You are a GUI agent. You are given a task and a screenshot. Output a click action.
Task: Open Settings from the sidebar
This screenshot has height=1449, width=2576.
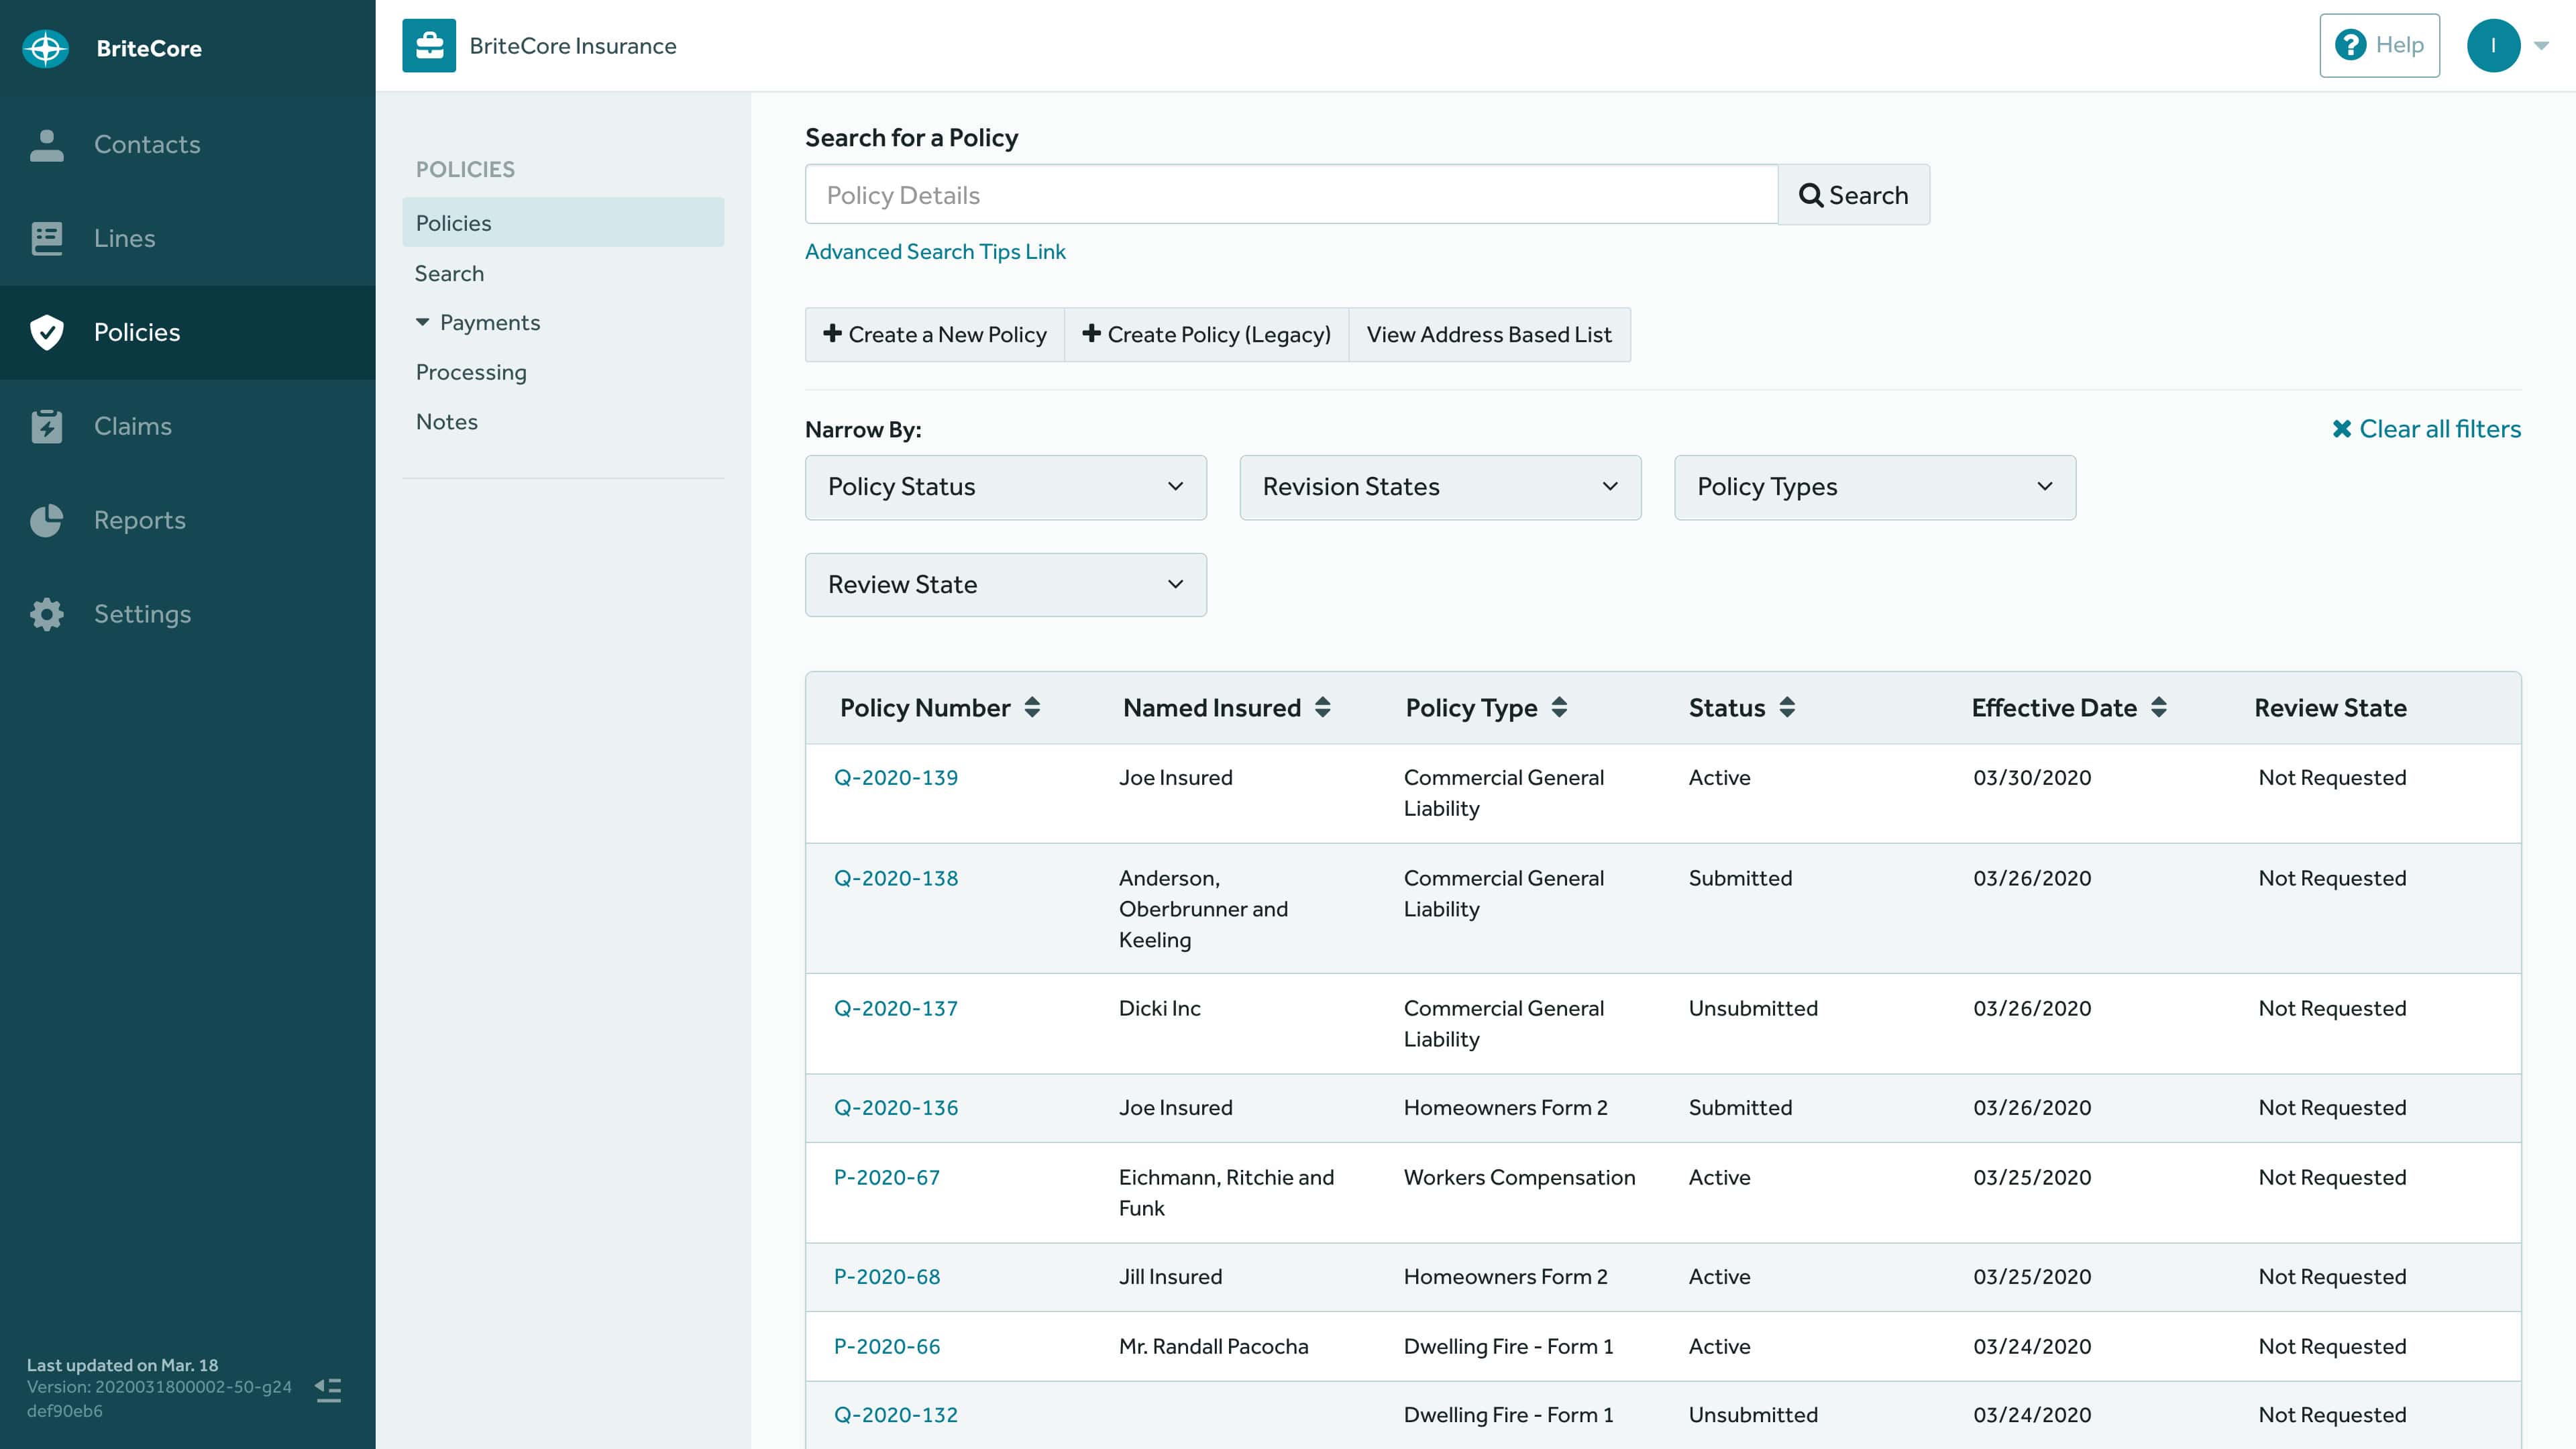point(142,613)
